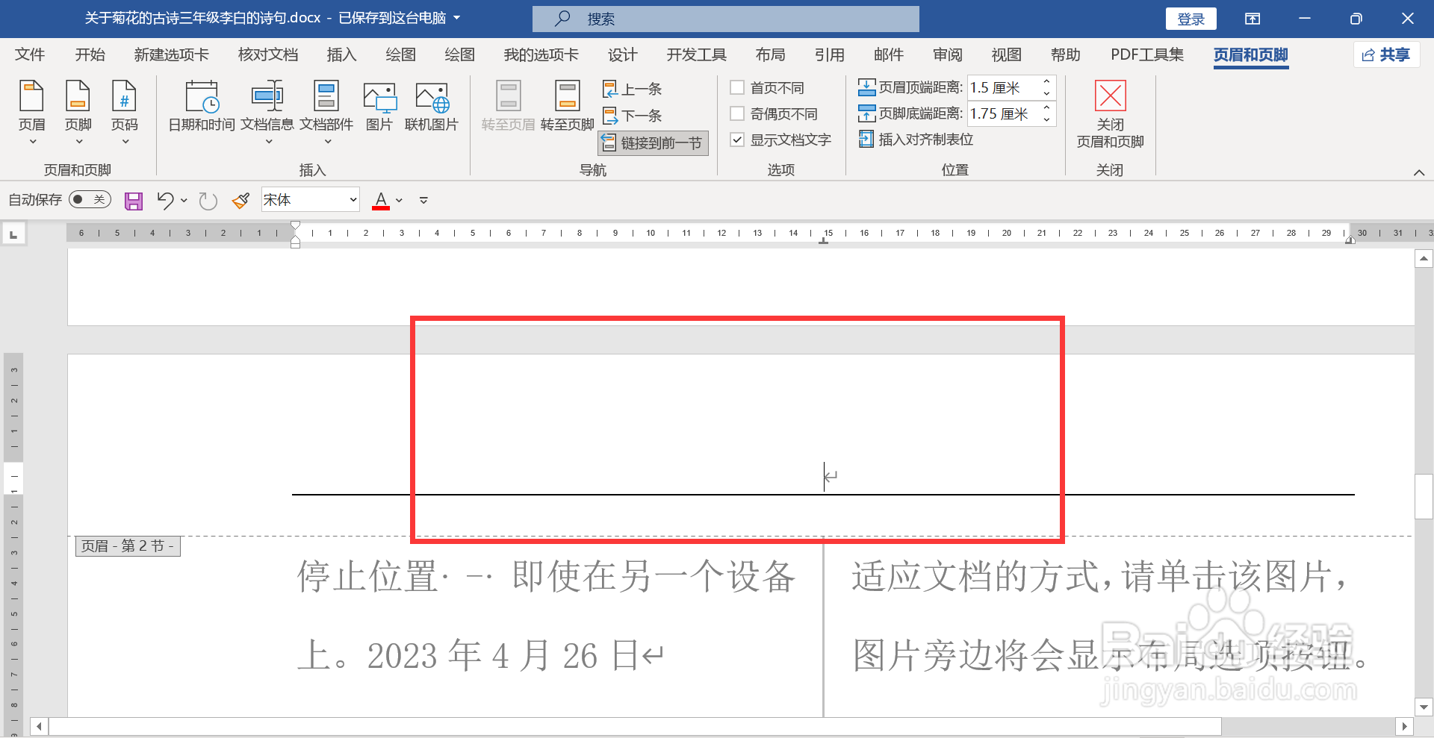Open the document title save-location dropdown
The height and width of the screenshot is (738, 1434).
[x=457, y=18]
